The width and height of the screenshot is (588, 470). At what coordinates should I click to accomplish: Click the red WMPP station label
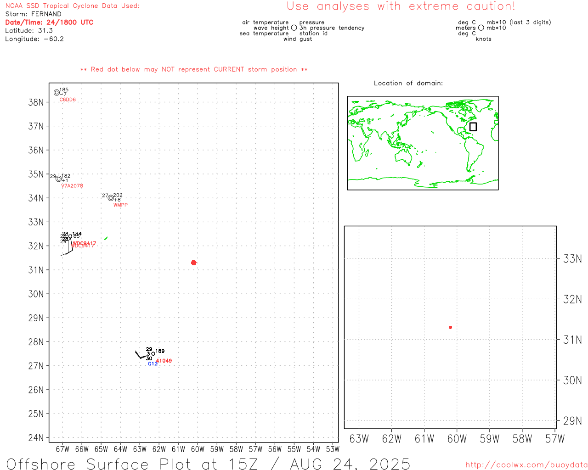click(120, 205)
